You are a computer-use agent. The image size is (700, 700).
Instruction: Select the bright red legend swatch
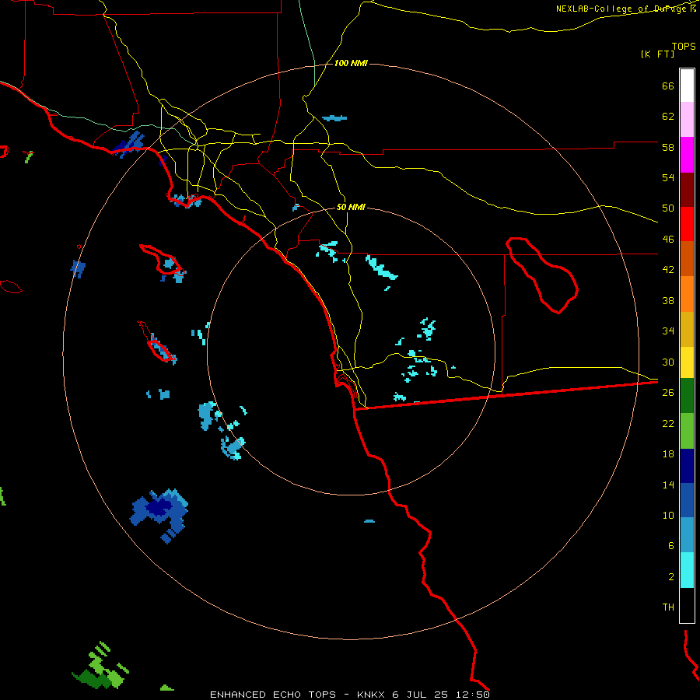(x=687, y=224)
